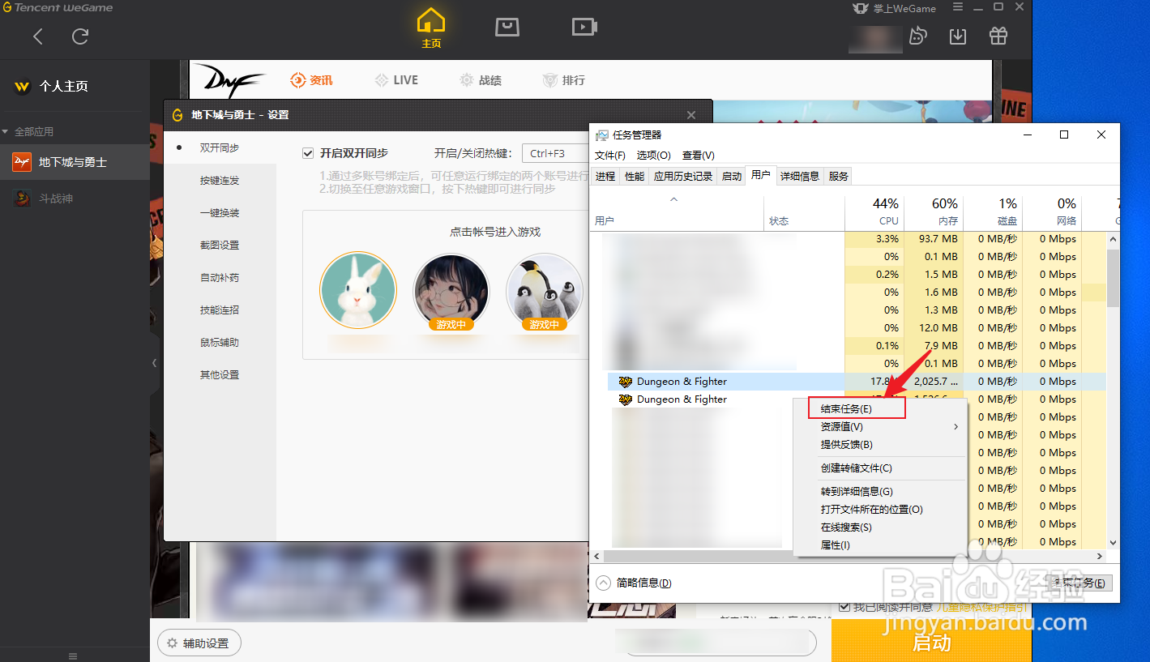Go back with WeGame back arrow
Image resolution: width=1150 pixels, height=662 pixels.
click(x=38, y=36)
